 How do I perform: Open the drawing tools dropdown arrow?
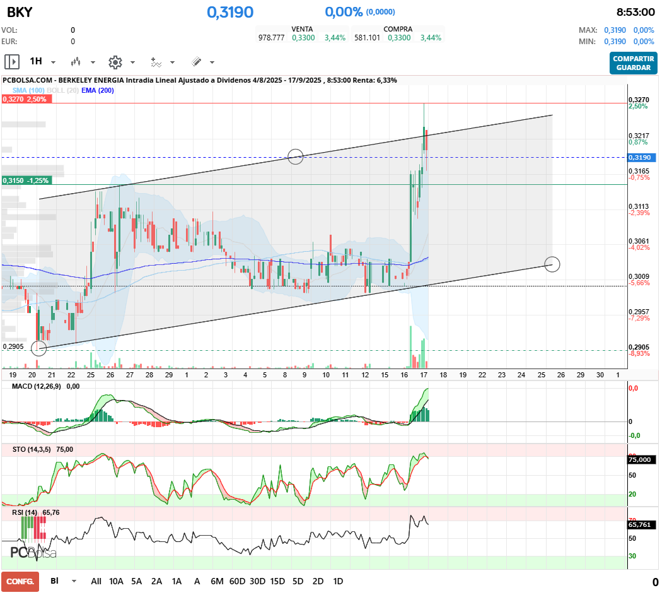[x=212, y=62]
